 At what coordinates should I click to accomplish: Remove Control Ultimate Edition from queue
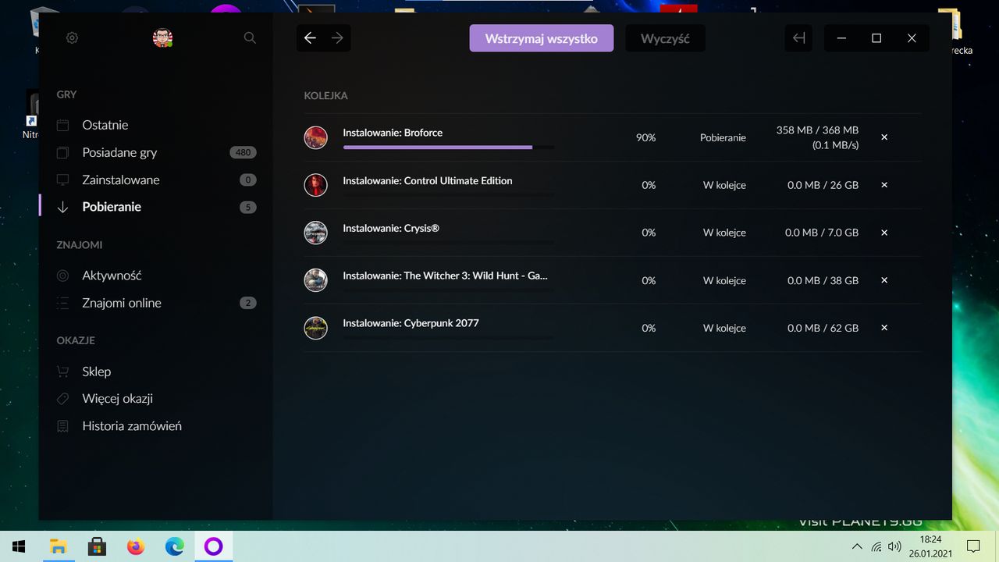click(884, 185)
